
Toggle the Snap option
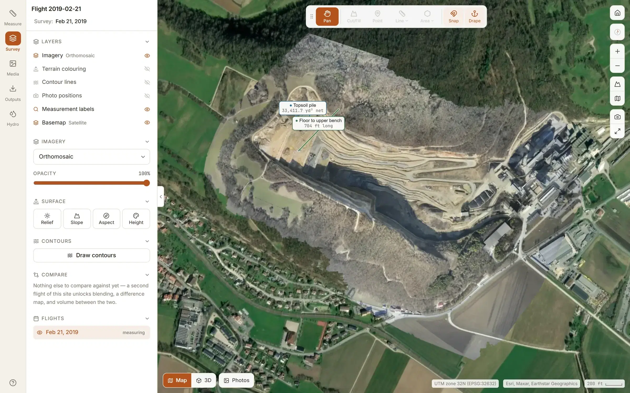tap(453, 17)
